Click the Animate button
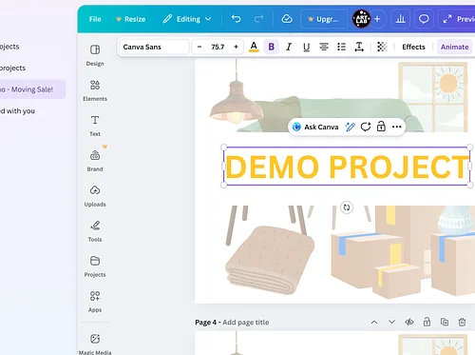This screenshot has height=355, width=475. click(x=454, y=47)
